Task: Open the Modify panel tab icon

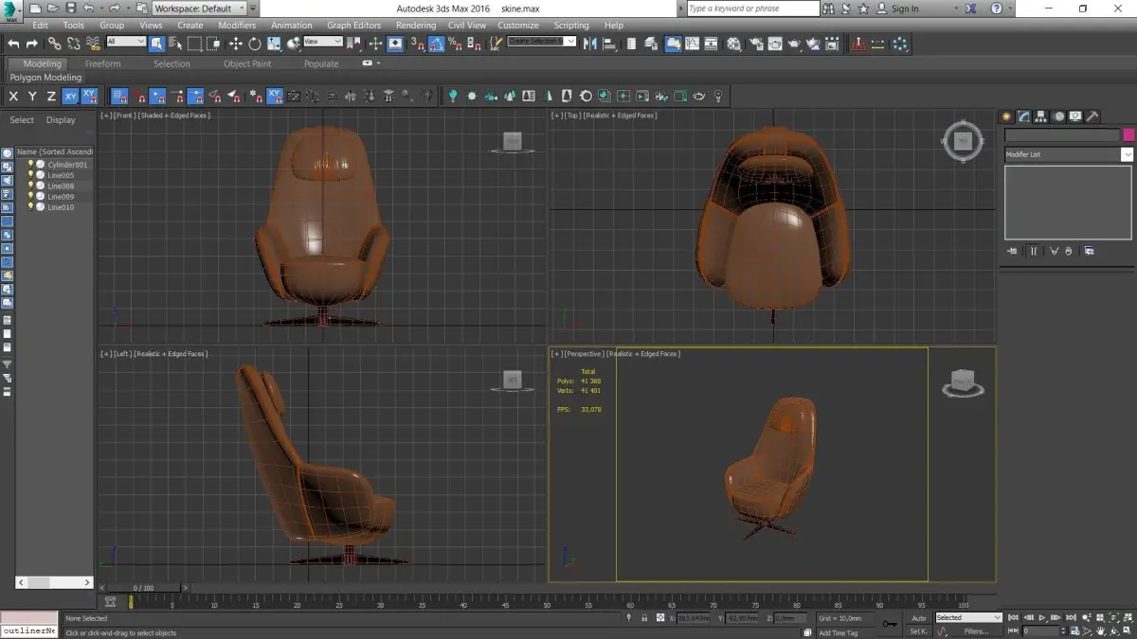Action: coord(1023,116)
